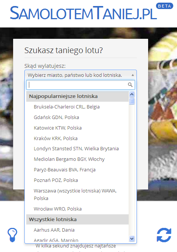Choose Mediolan Bergamo BGY, Włochy

click(78, 159)
